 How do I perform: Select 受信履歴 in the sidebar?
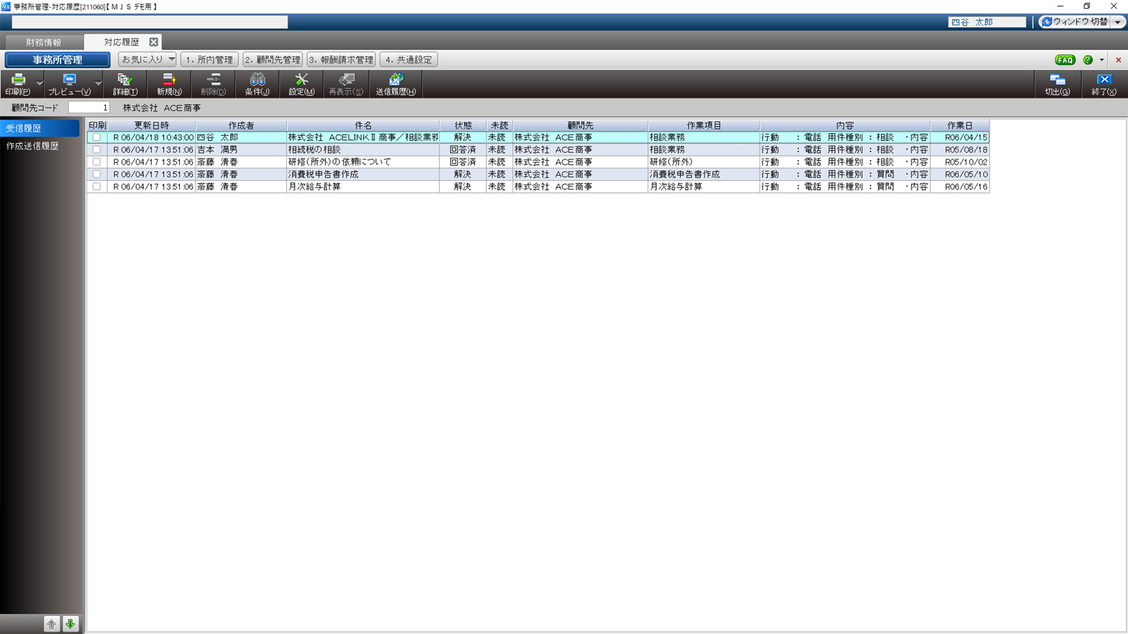pos(40,128)
